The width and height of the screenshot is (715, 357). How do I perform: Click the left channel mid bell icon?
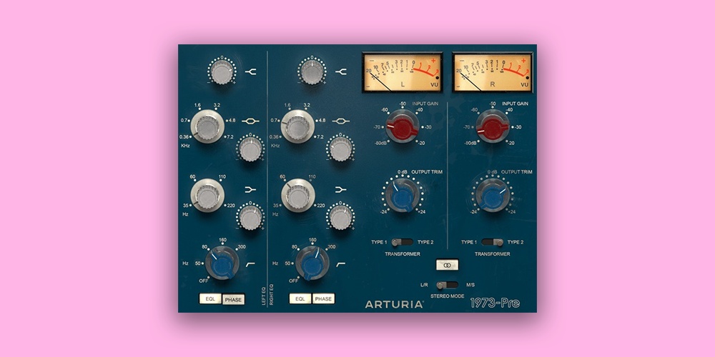pyautogui.click(x=251, y=121)
